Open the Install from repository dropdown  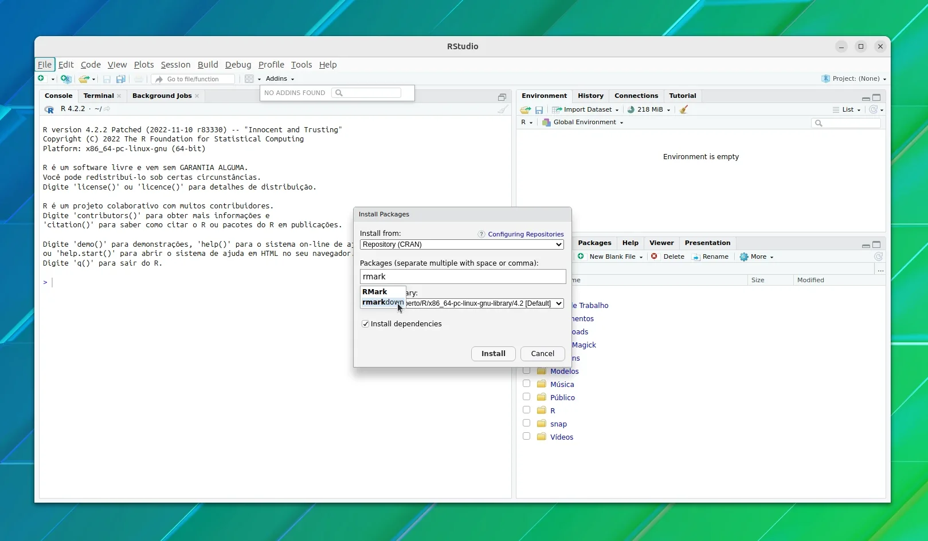point(462,244)
